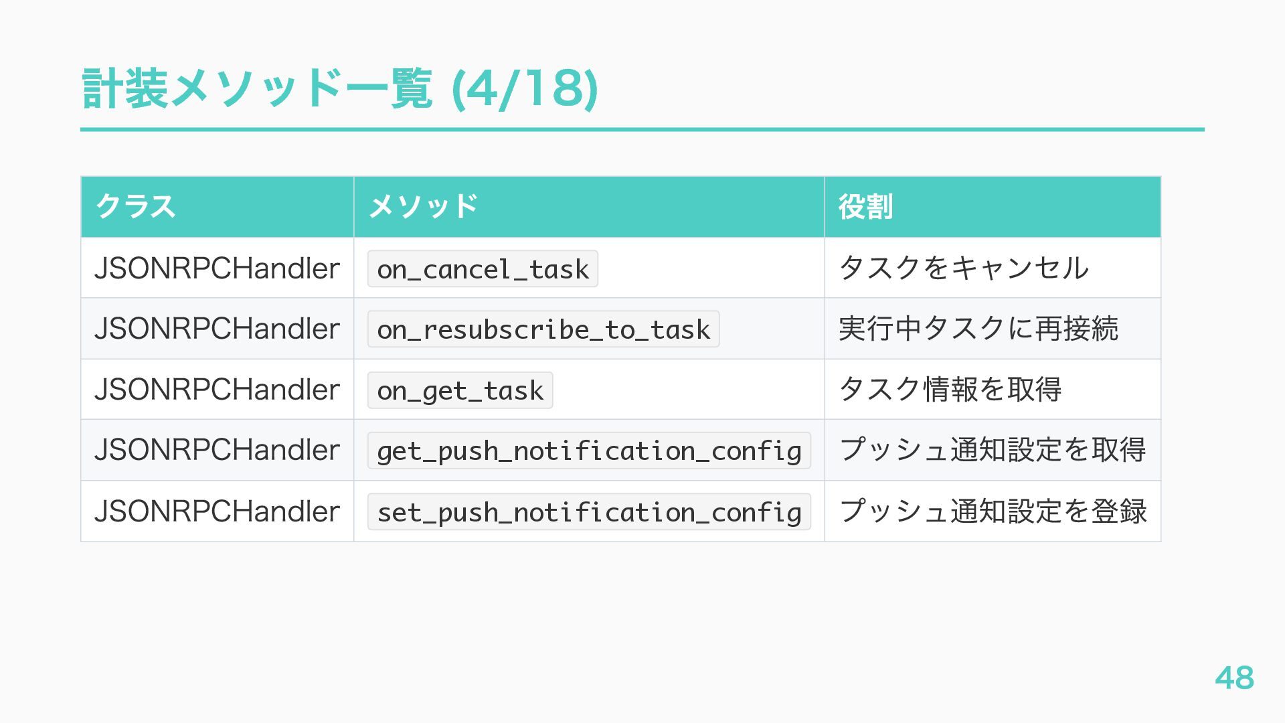Select get_push_notification_config method cell

(x=589, y=451)
